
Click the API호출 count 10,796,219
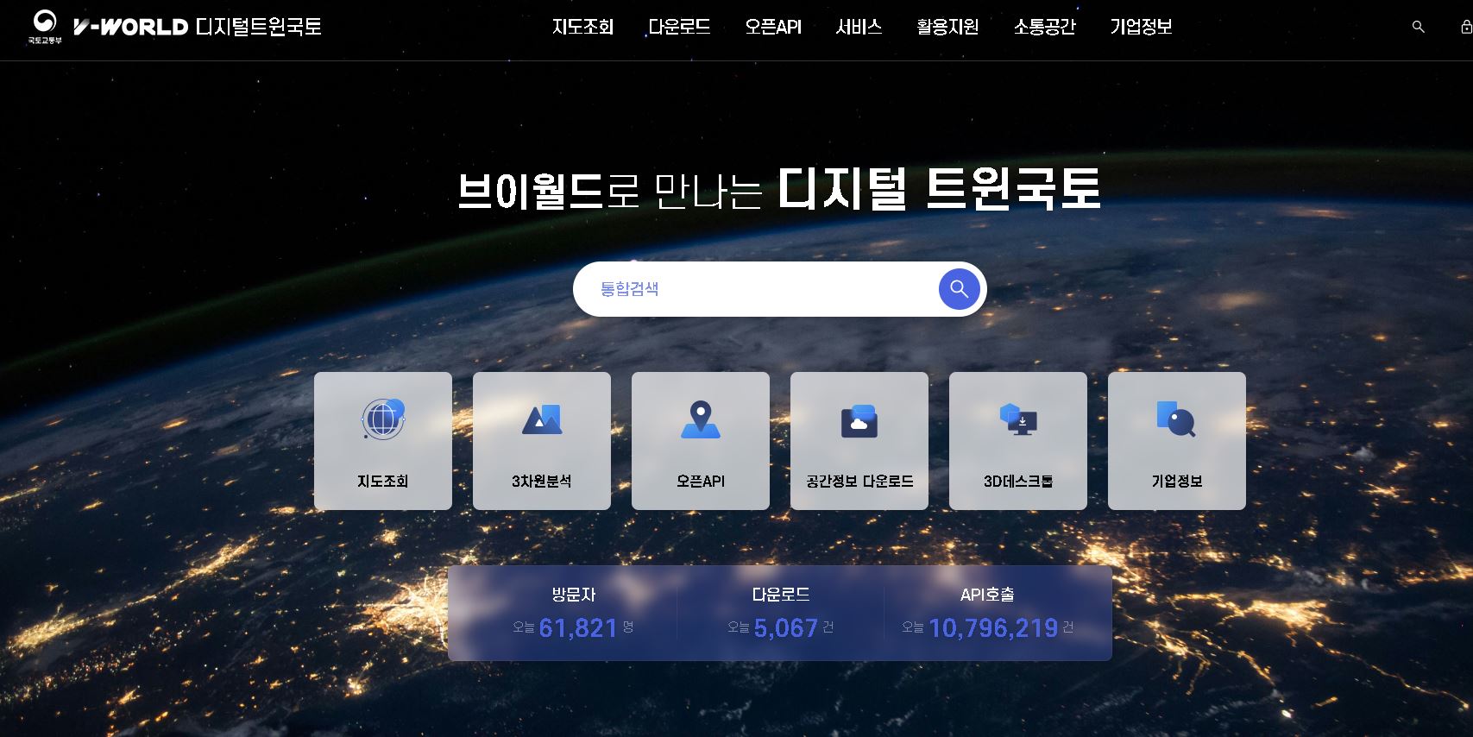tap(993, 627)
